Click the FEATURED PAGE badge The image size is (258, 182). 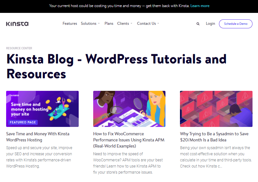(x=23, y=122)
